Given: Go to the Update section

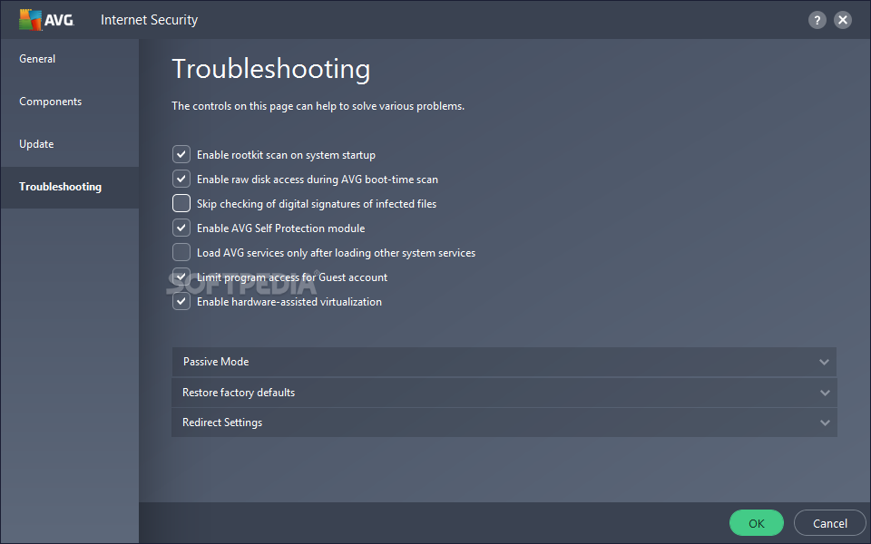Looking at the screenshot, I should pyautogui.click(x=36, y=144).
